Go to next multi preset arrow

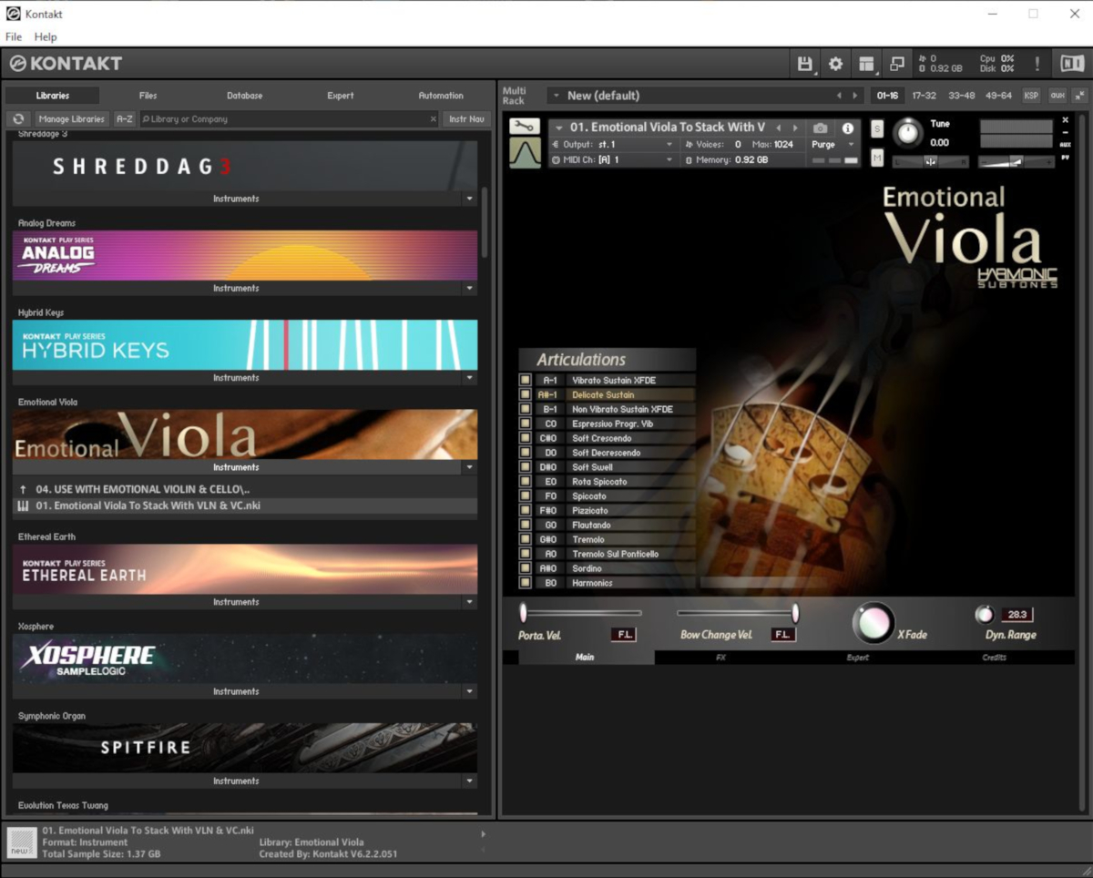[x=854, y=96]
